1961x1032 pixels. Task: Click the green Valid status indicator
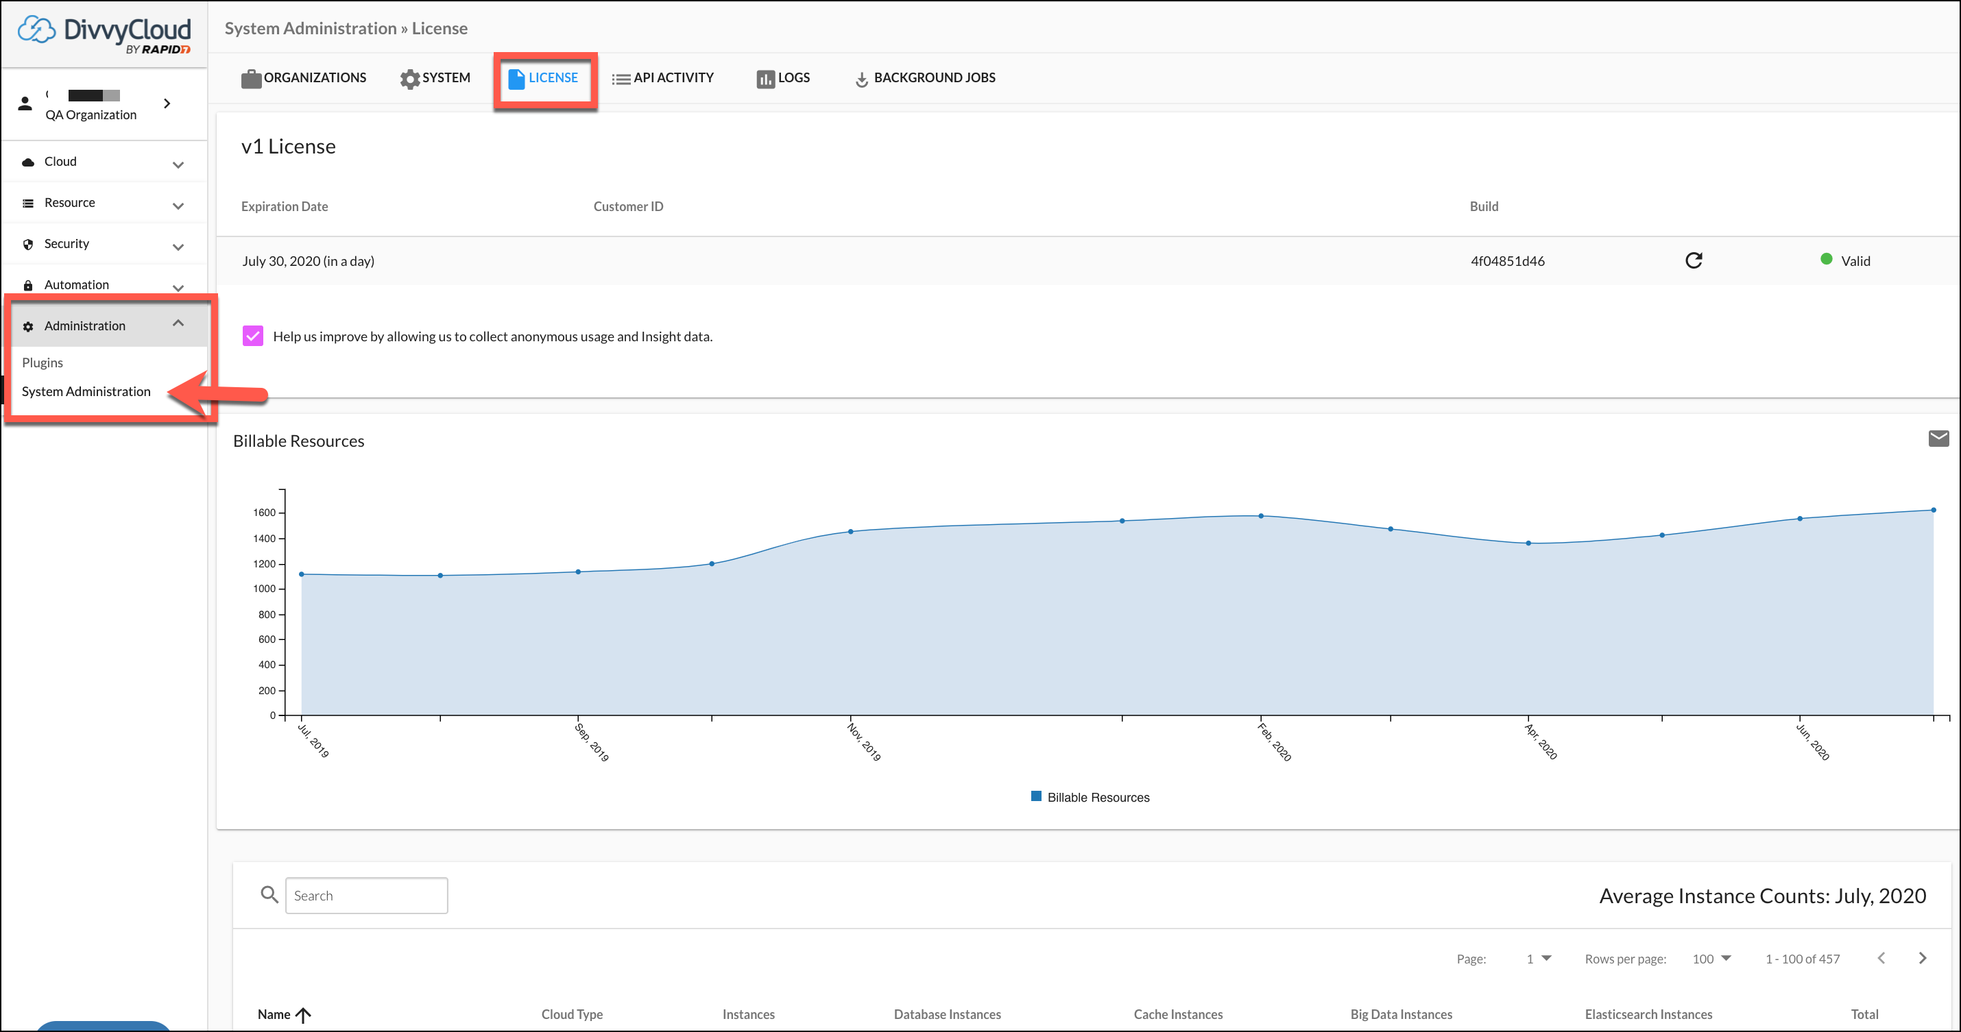[x=1825, y=259]
